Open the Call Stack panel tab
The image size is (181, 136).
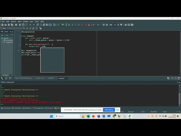[x=6, y=108]
